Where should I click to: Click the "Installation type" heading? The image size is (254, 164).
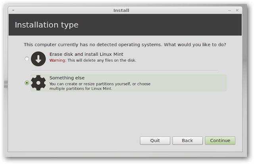click(47, 25)
